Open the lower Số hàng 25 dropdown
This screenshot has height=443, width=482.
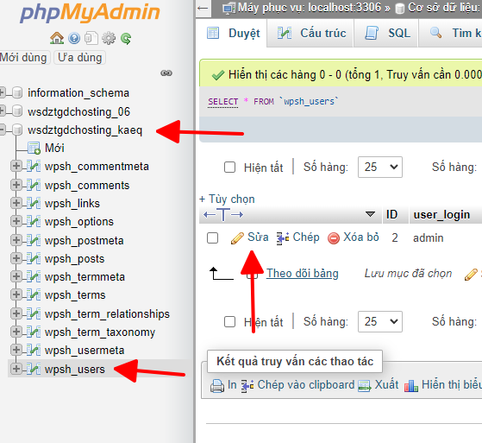[380, 322]
